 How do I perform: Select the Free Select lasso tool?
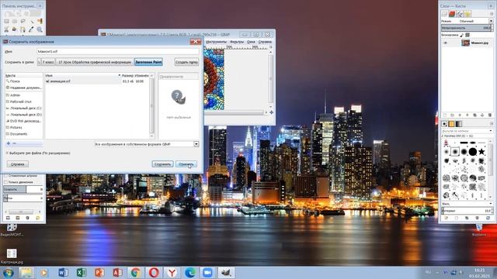click(x=23, y=21)
